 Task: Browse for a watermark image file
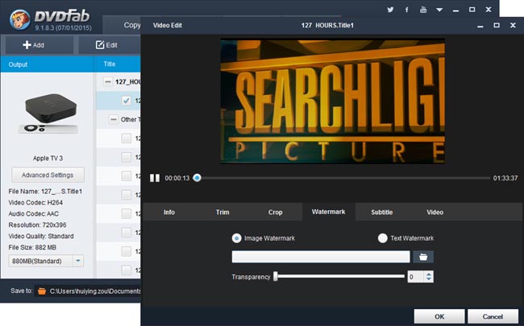[423, 257]
